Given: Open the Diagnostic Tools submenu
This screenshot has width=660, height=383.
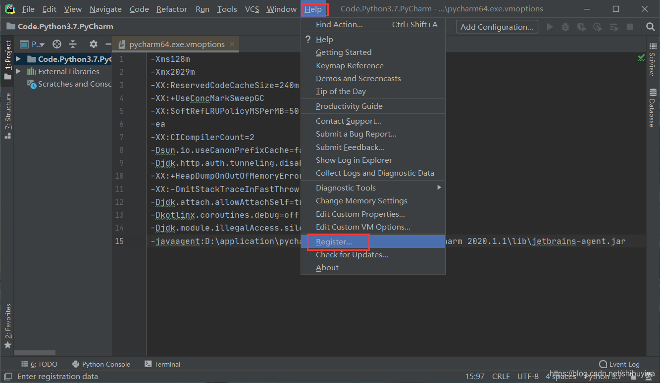Looking at the screenshot, I should coord(373,188).
